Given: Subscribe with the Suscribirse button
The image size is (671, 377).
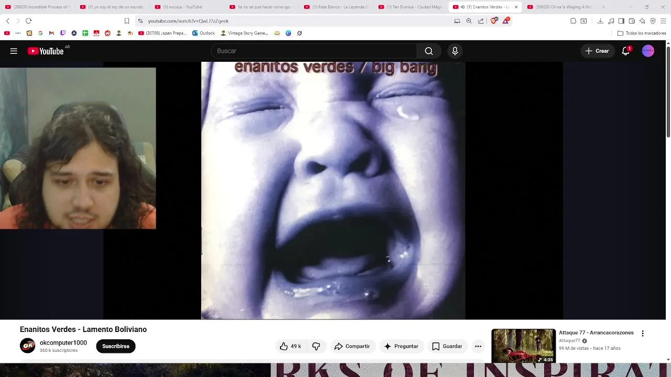Looking at the screenshot, I should (x=116, y=346).
